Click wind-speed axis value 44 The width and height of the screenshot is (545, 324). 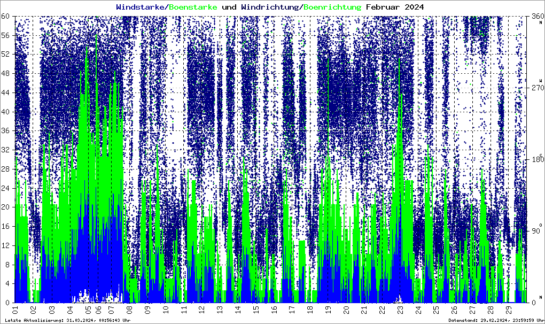click(x=5, y=92)
